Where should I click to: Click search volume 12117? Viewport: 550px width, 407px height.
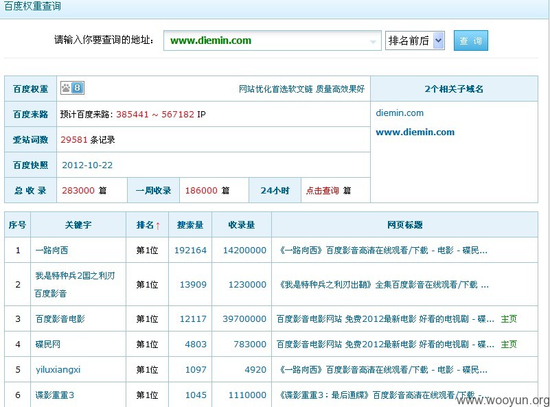[x=193, y=318]
